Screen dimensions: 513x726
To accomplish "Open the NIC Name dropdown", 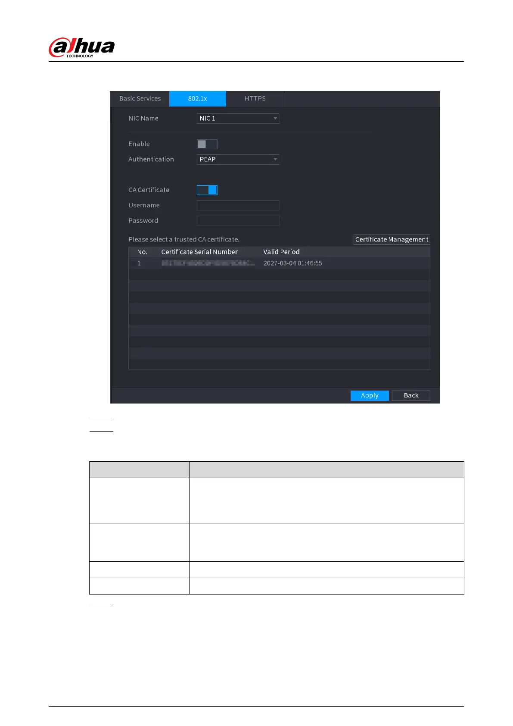I will pos(238,119).
